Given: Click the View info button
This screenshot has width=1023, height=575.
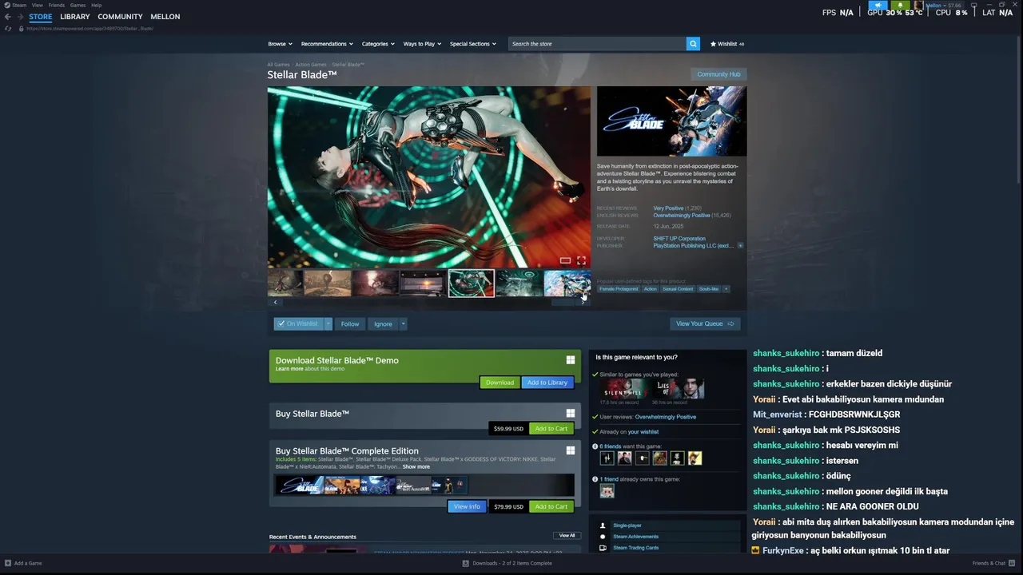Looking at the screenshot, I should pos(467,506).
